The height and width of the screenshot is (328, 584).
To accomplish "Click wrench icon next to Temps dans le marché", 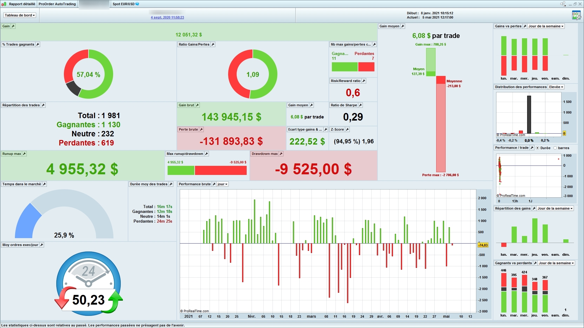I will click(44, 184).
